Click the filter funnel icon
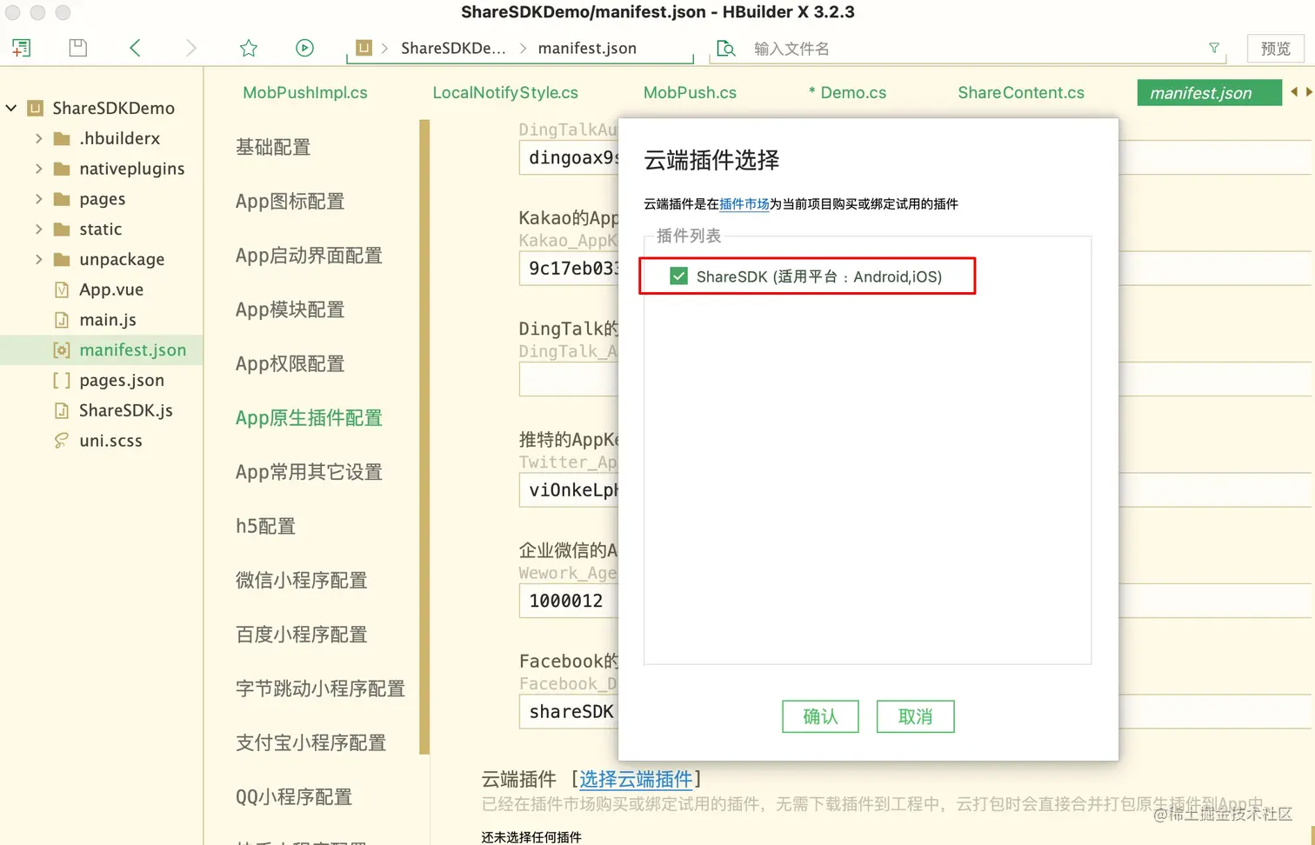 1214,48
